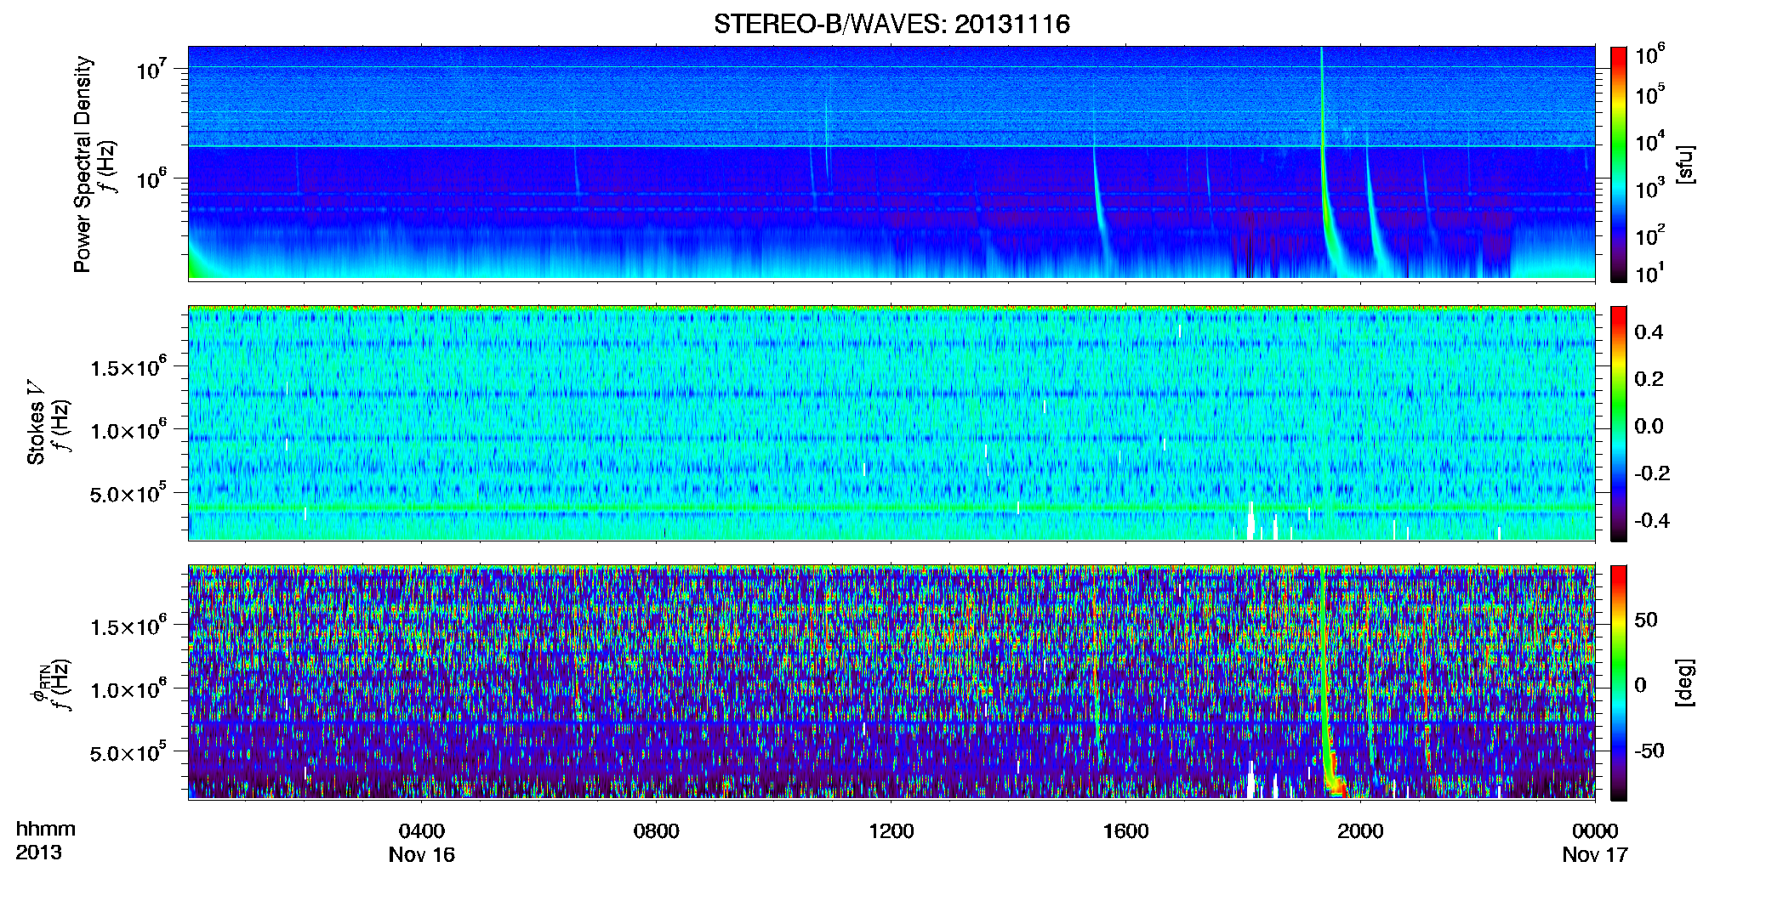The width and height of the screenshot is (1783, 918).
Task: Click the middle Stokes V spectrogram
Action: [x=891, y=422]
